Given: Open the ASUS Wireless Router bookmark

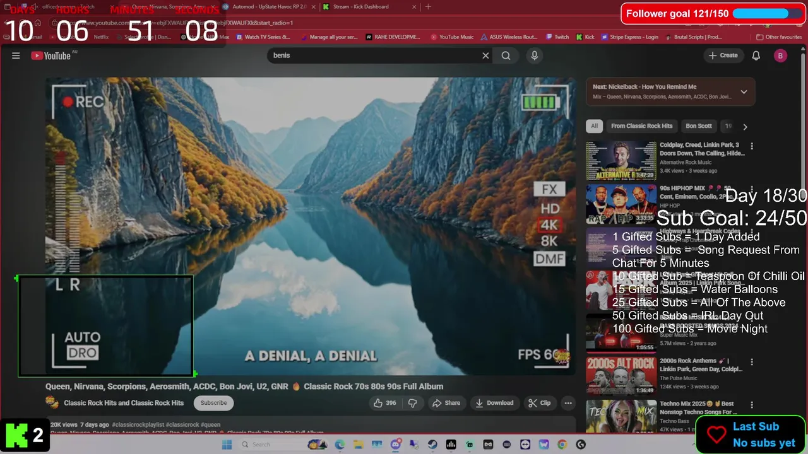Looking at the screenshot, I should click(509, 37).
